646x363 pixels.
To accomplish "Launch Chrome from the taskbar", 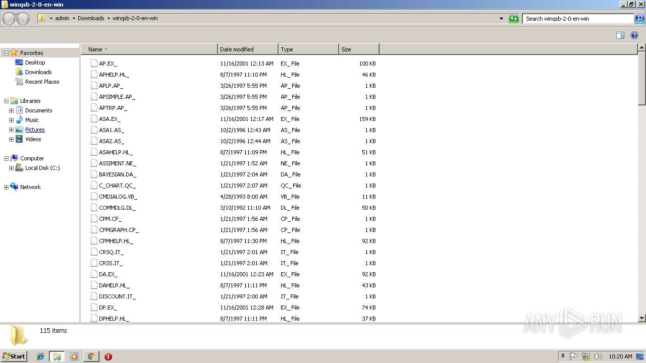I will tap(91, 356).
